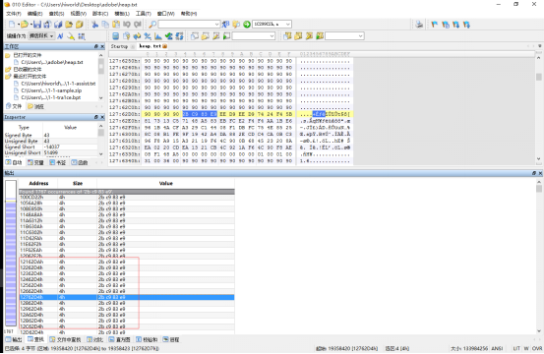Close the Inspector panel with its X
This screenshot has height=354, width=544.
(102, 117)
